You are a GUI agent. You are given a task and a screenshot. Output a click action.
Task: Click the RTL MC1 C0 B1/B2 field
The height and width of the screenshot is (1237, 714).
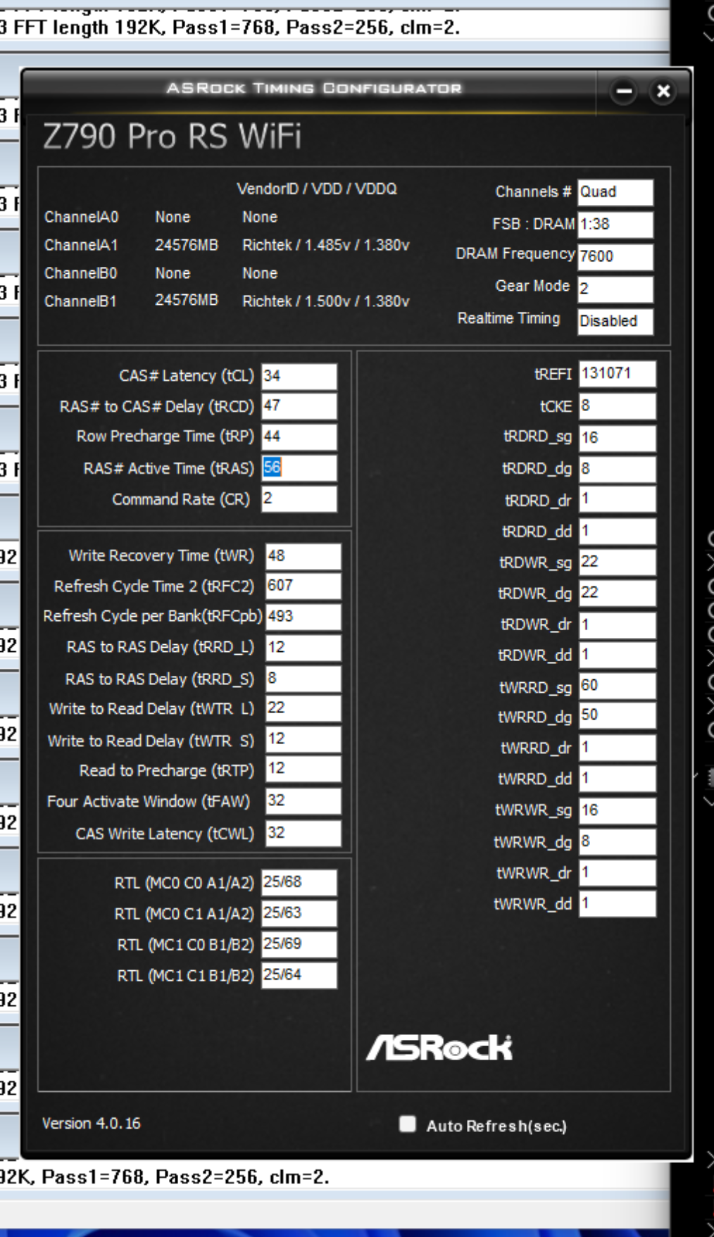pos(299,944)
